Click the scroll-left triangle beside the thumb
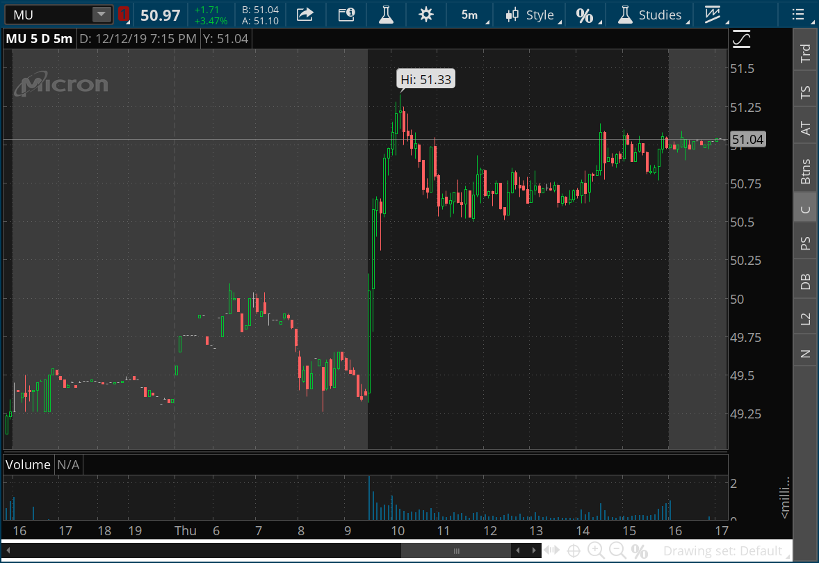 point(518,550)
